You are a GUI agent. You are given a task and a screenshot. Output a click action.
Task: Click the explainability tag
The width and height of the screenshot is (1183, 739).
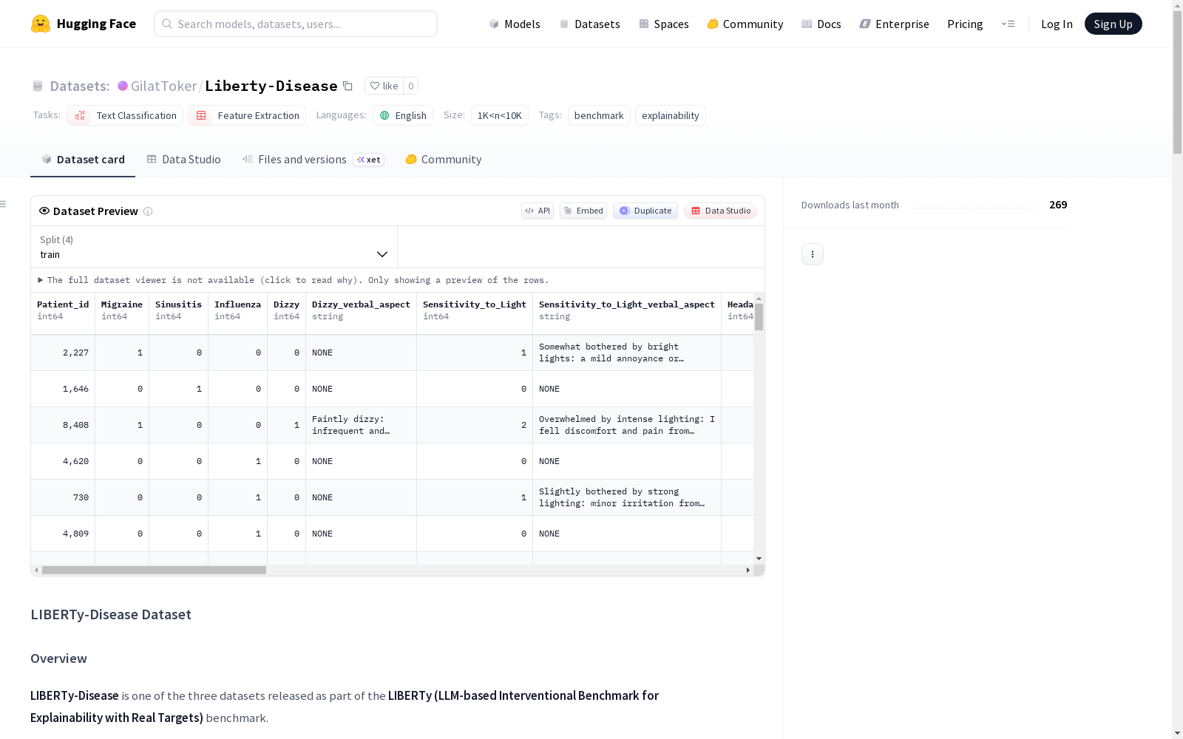coord(671,115)
